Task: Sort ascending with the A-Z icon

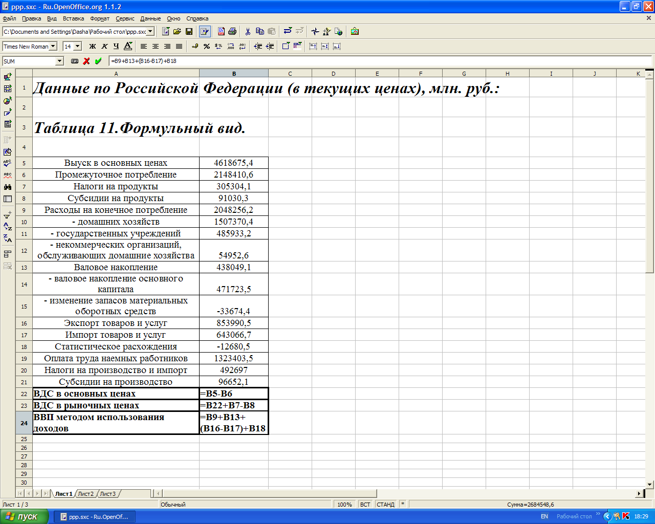Action: (8, 227)
